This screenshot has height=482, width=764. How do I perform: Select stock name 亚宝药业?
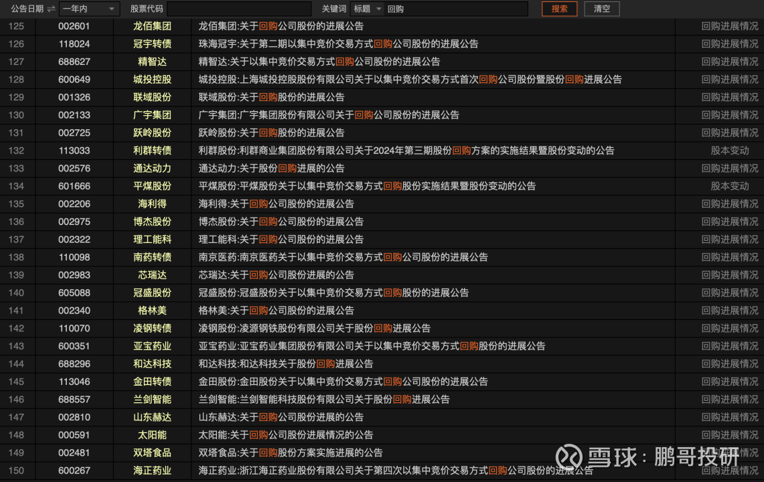(152, 347)
